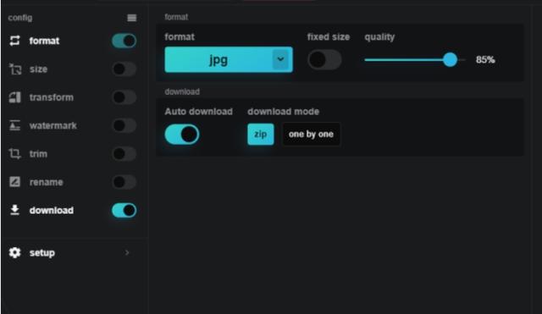Viewport: 542px width, 314px height.
Task: Enable the trim toggle
Action: pyautogui.click(x=124, y=154)
